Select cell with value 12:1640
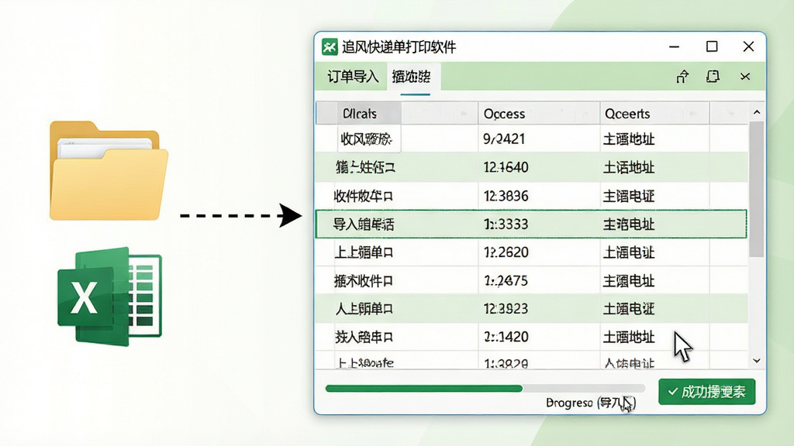This screenshot has height=446, width=794. point(540,167)
